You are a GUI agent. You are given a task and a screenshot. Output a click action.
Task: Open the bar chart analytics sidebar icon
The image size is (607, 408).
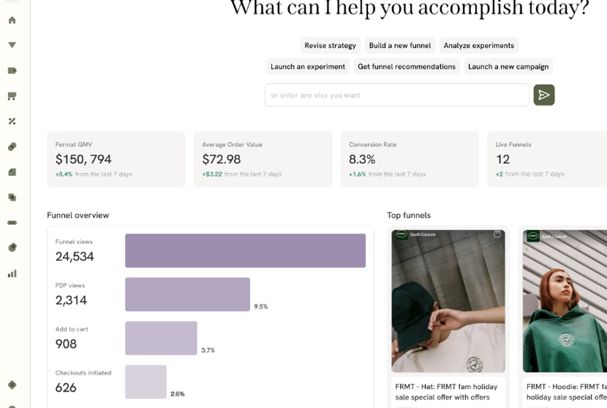[x=12, y=273]
